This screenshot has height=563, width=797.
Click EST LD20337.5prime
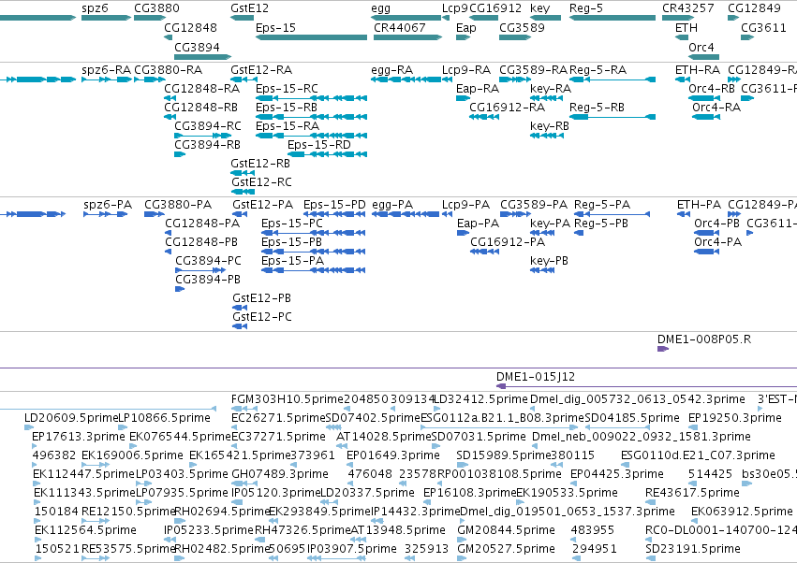328,502
